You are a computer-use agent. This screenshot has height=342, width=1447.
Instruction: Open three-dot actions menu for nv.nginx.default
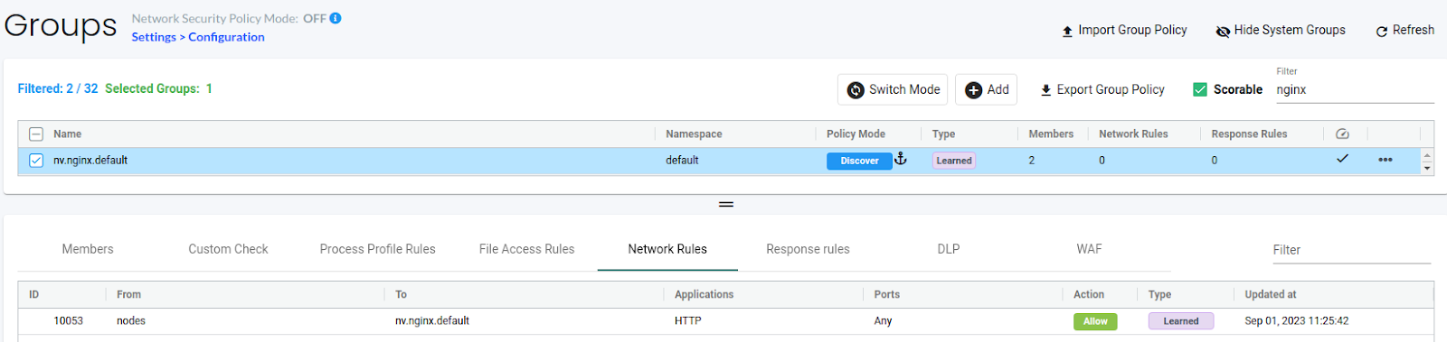[1386, 160]
